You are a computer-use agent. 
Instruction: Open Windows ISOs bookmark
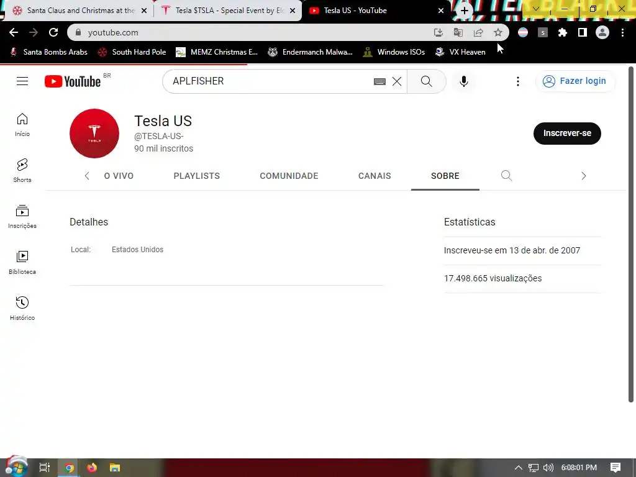click(x=394, y=52)
